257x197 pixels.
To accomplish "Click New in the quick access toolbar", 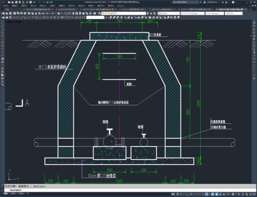I will (x=9, y=2).
